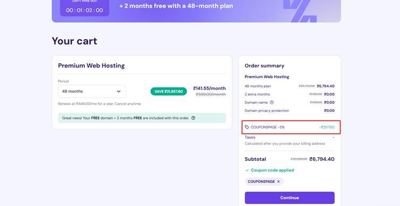Screen dimensions: 400x206
Task: Click the Subtotal ₹6,794.40 amount
Action: pos(322,159)
